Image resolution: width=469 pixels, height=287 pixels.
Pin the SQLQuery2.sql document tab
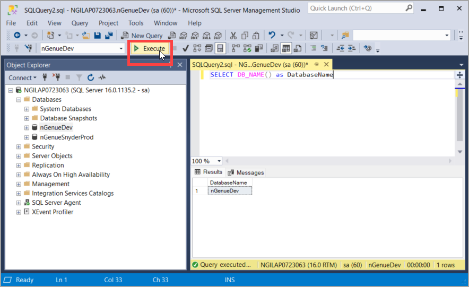click(316, 64)
